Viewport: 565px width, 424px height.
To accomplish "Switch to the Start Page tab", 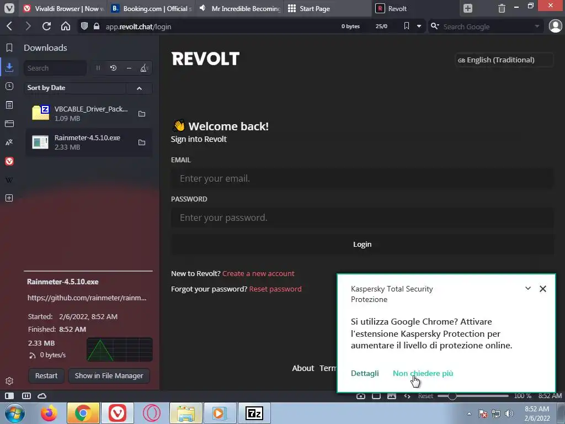I will point(328,8).
